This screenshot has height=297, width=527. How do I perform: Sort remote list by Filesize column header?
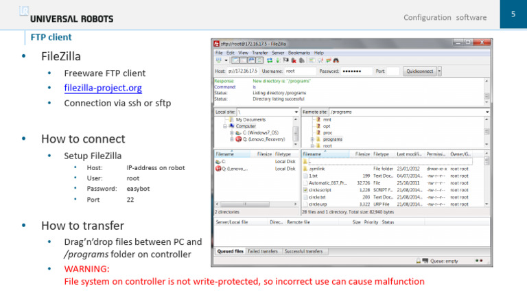point(362,154)
